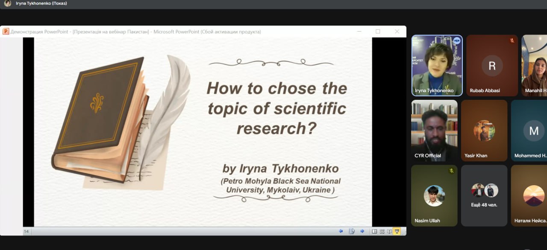Image resolution: width=547 pixels, height=250 pixels.
Task: Click the presenter avatar in the top bar
Action: [x=8, y=3]
